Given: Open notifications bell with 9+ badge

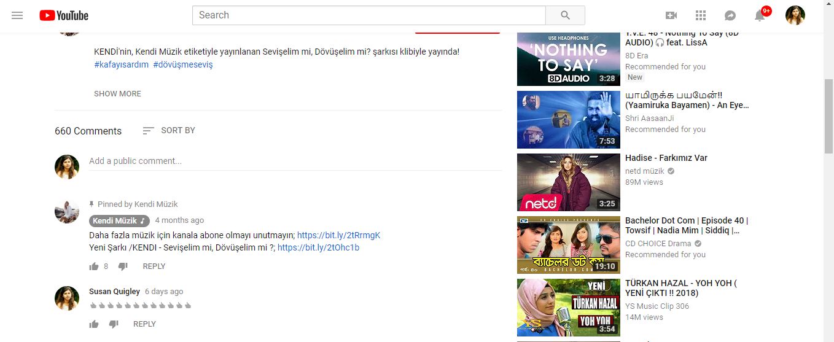Looking at the screenshot, I should (760, 15).
